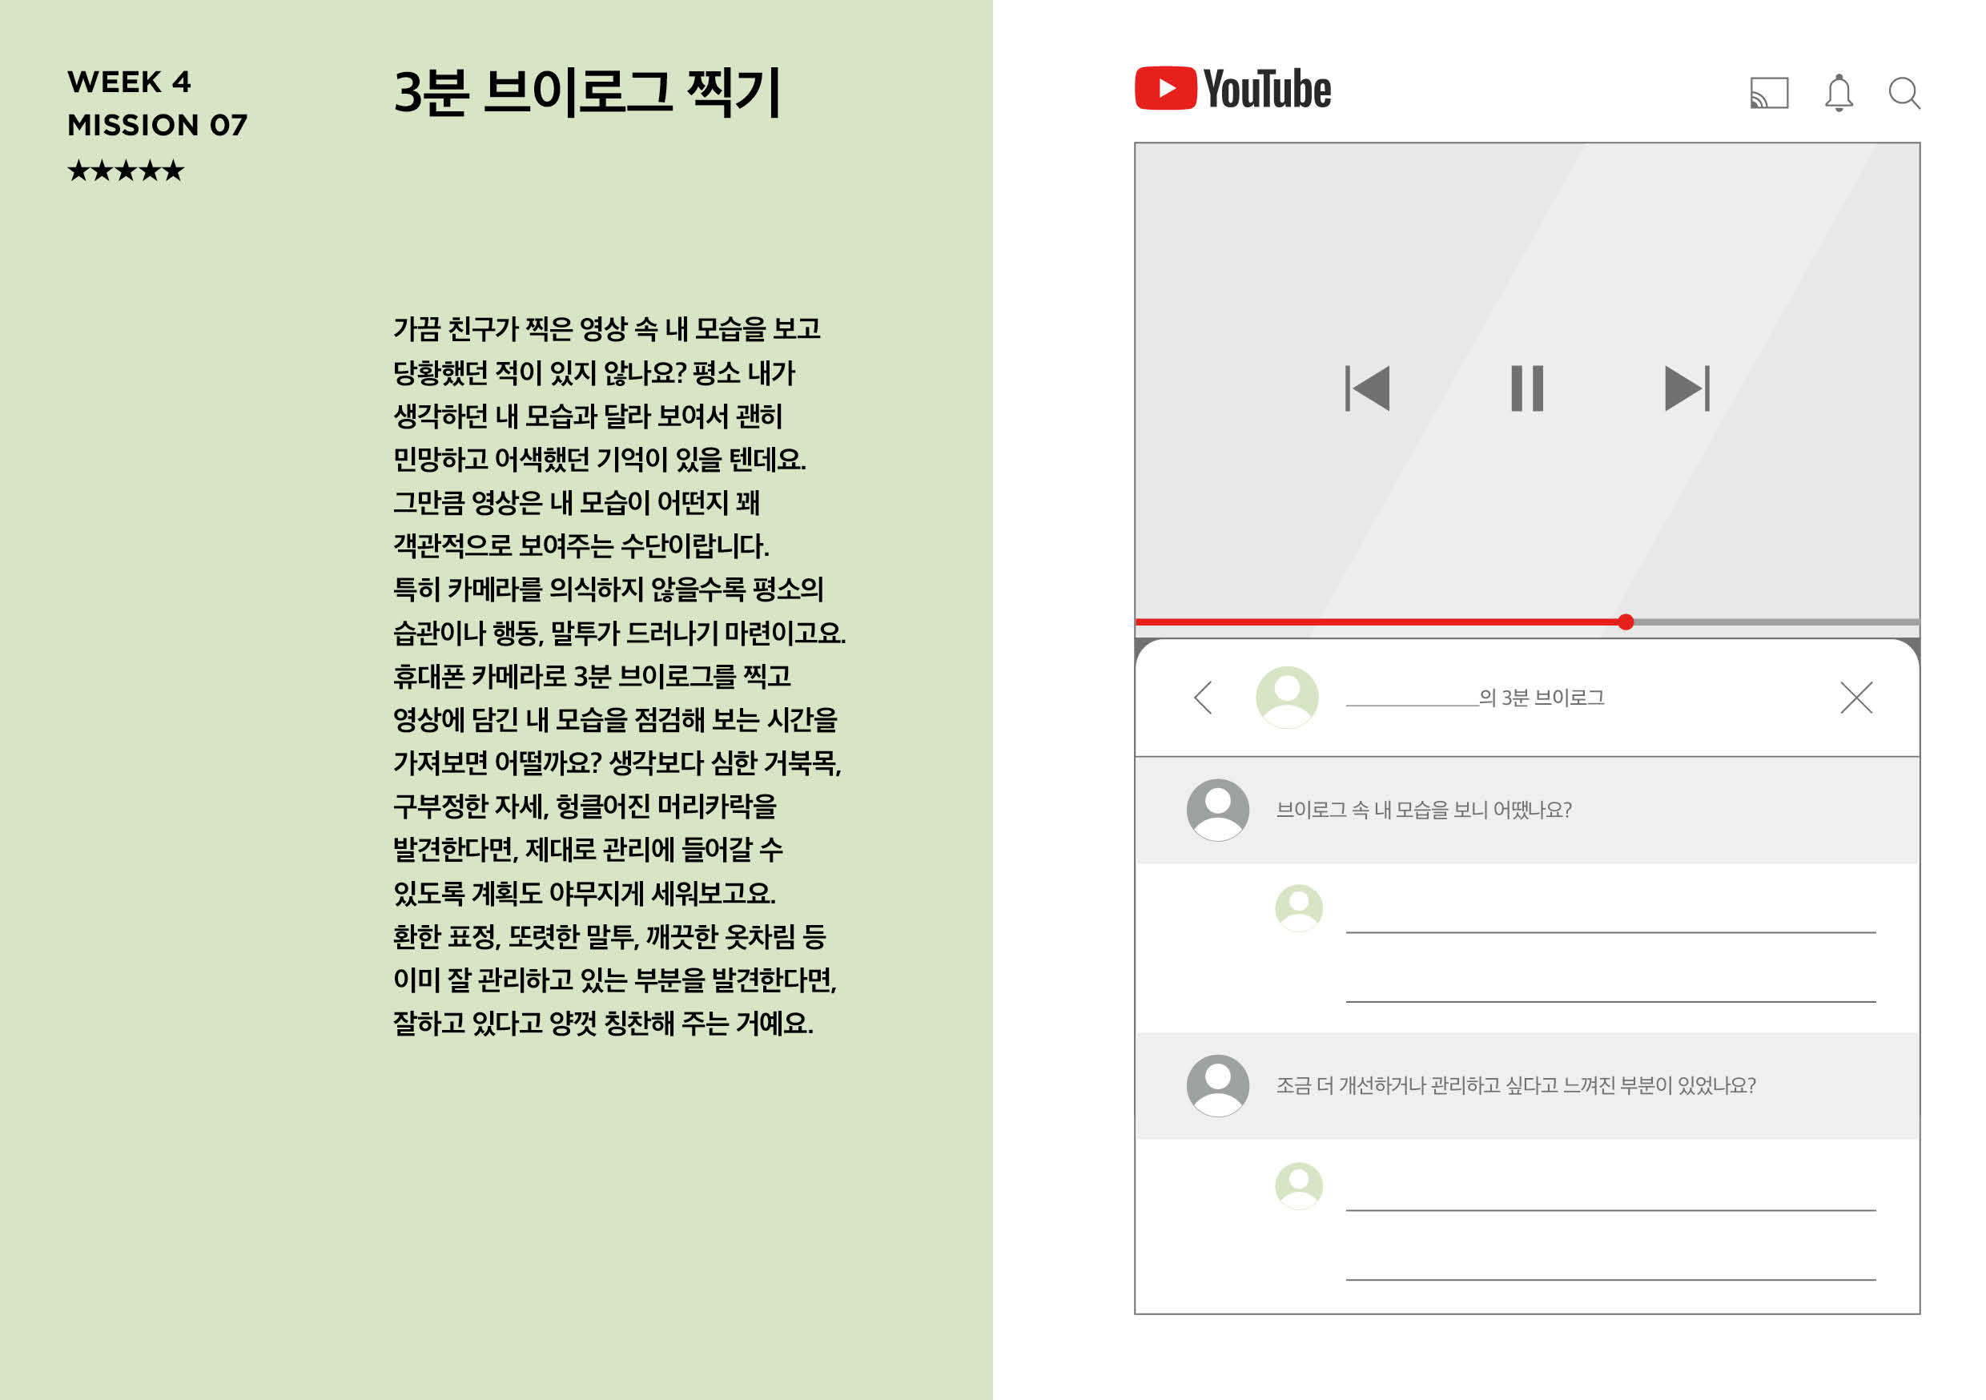Click the line 휴대폰 카메라로 3분 브이로그를 찍고
The width and height of the screenshot is (1986, 1400).
point(592,676)
